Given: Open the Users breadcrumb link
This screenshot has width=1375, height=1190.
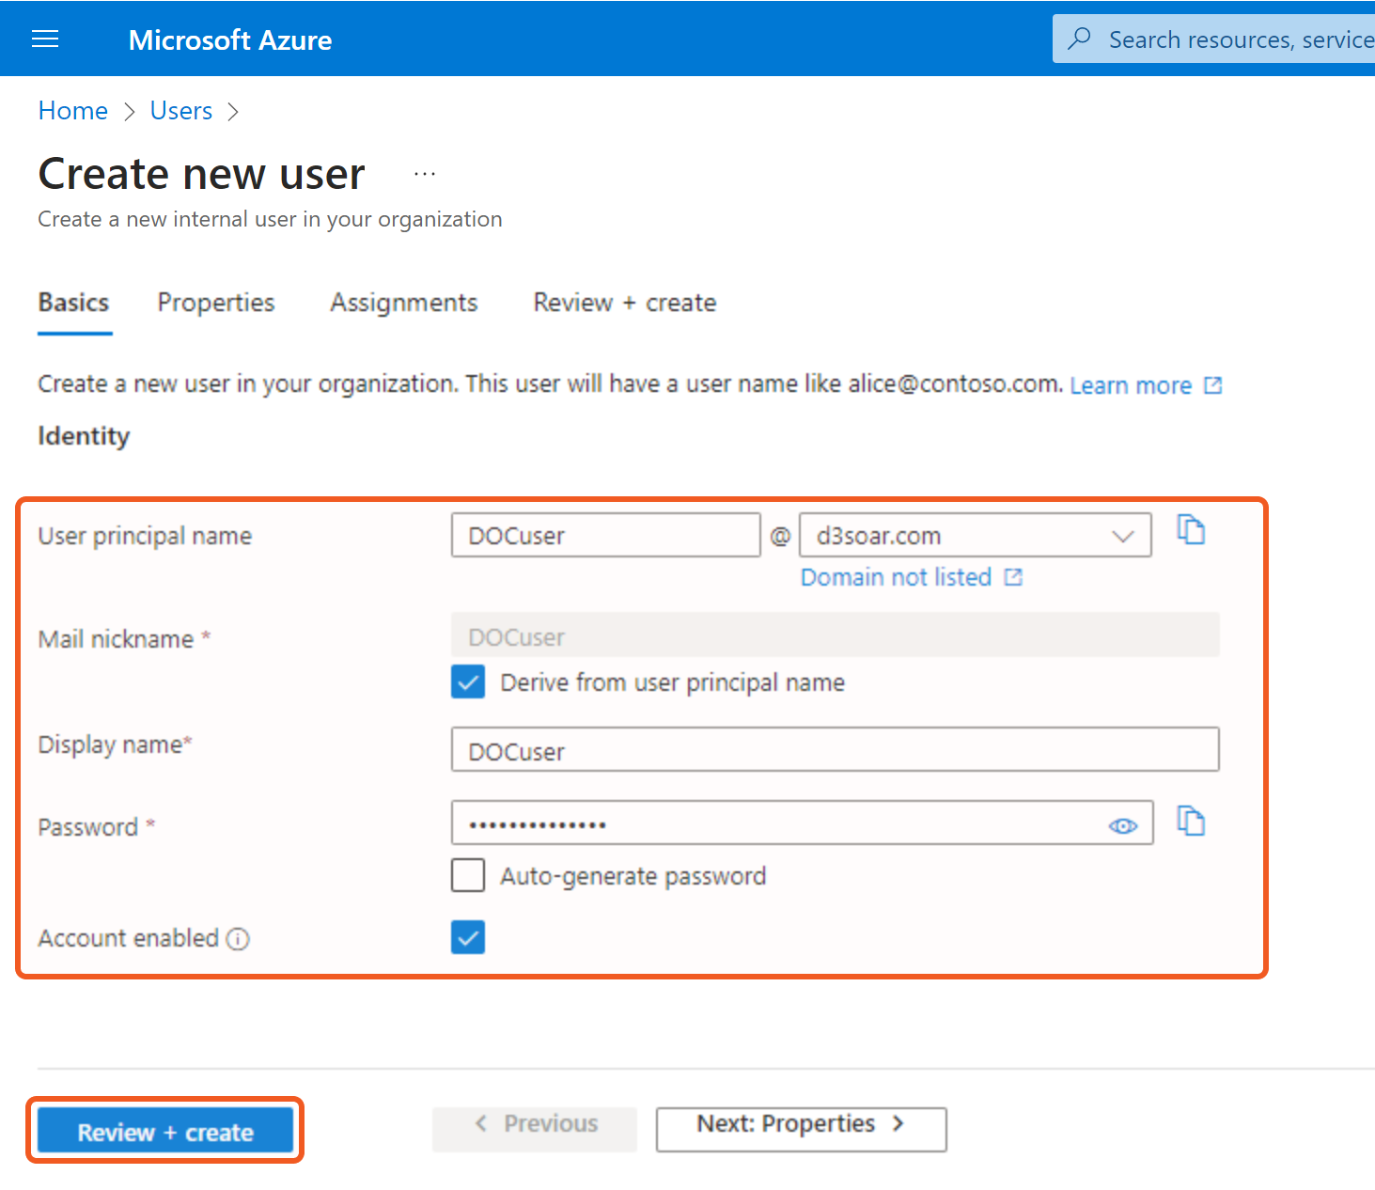Looking at the screenshot, I should click(180, 110).
